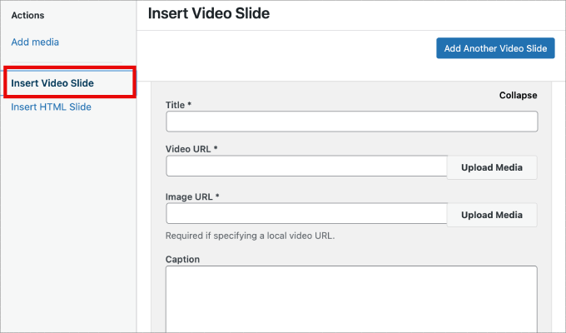The height and width of the screenshot is (333, 566).
Task: Click the Image URL field label
Action: pyautogui.click(x=190, y=196)
